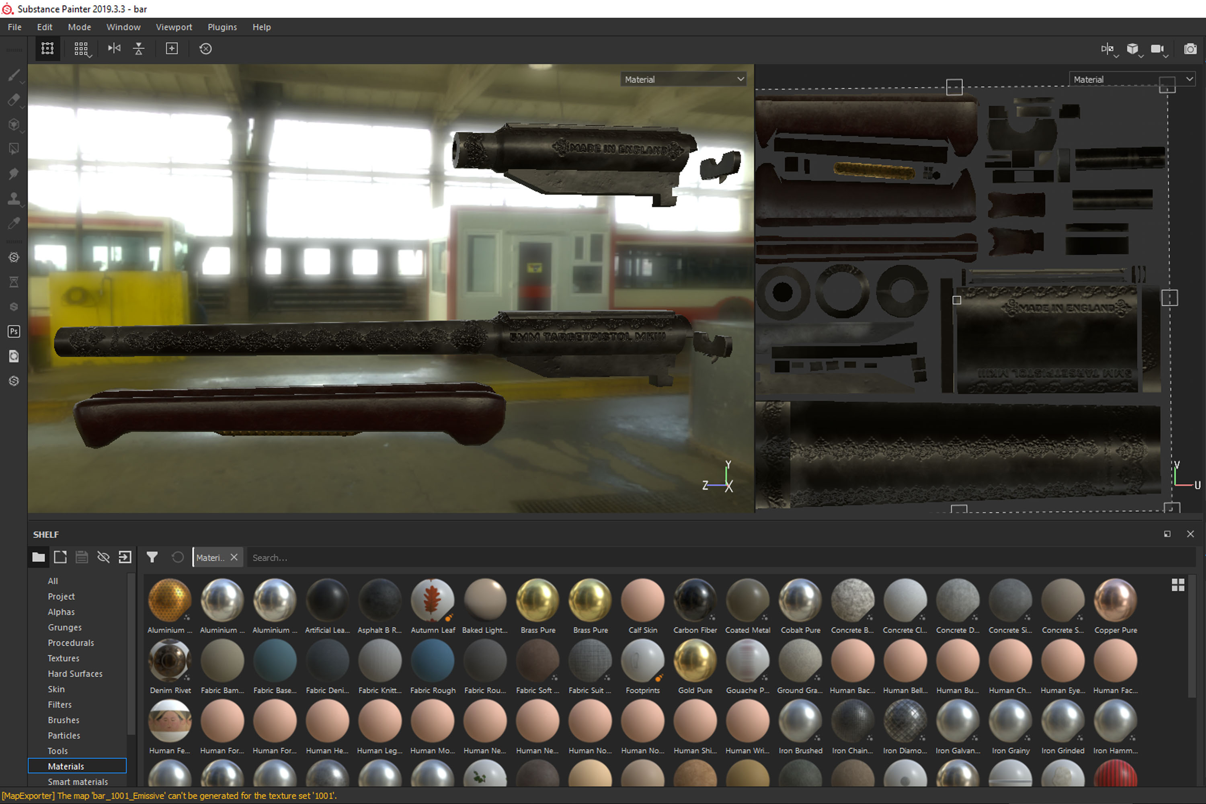Remove the Materi.. filter tag
This screenshot has height=804, width=1206.
(x=234, y=557)
